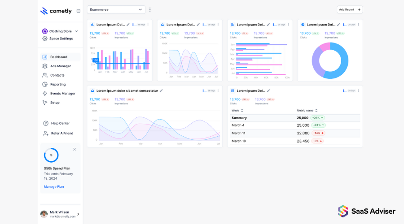The height and width of the screenshot is (224, 404).
Task: Open the Manage Plan link
Action: 54,187
